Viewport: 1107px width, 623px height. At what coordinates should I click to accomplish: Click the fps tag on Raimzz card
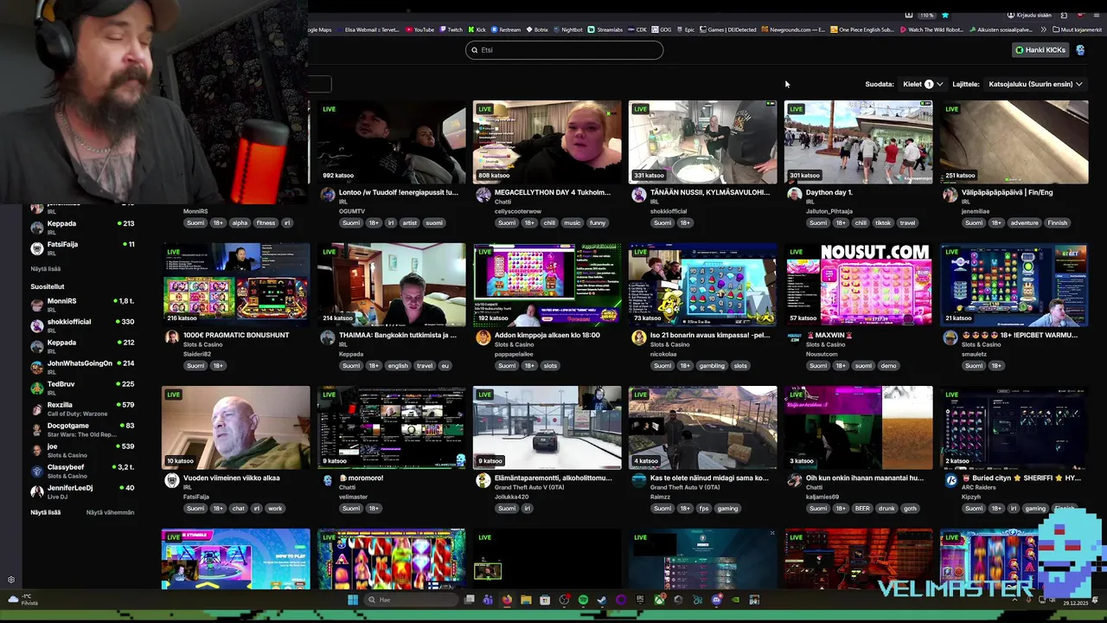click(x=703, y=509)
